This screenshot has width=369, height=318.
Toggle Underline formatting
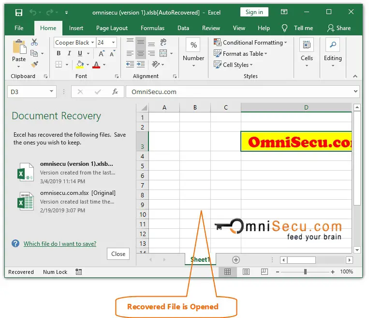pos(80,53)
